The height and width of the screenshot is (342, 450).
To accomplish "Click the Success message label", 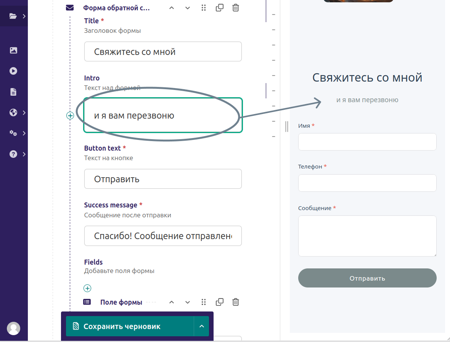I will [x=111, y=205].
